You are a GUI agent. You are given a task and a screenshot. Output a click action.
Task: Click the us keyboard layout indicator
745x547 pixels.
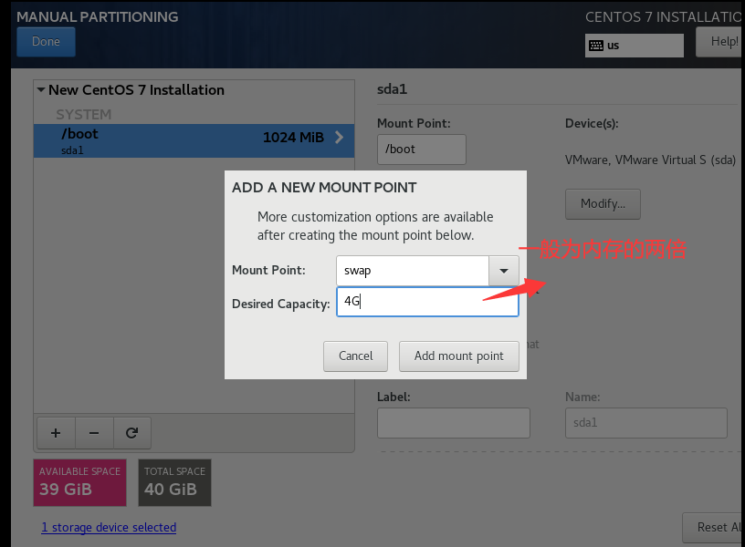pyautogui.click(x=635, y=46)
